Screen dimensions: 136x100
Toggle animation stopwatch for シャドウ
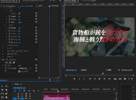coord(9,36)
